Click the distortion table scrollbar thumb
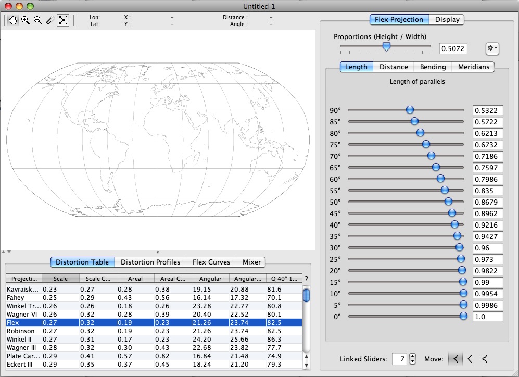The image size is (519, 377). [307, 295]
